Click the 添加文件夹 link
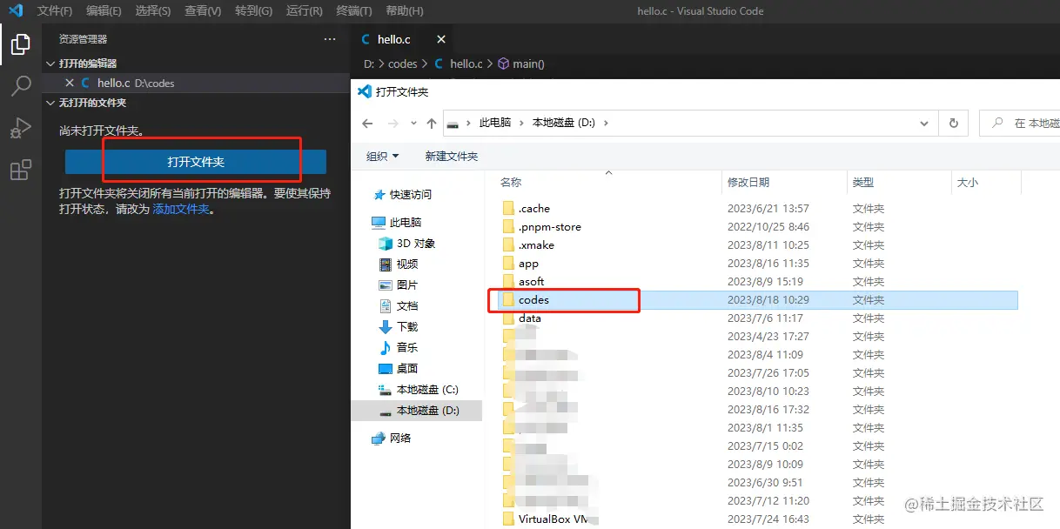 coord(181,209)
